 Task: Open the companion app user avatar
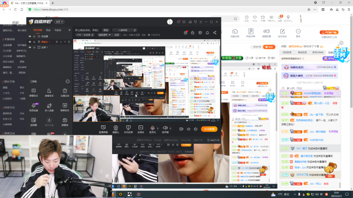pyautogui.click(x=170, y=22)
